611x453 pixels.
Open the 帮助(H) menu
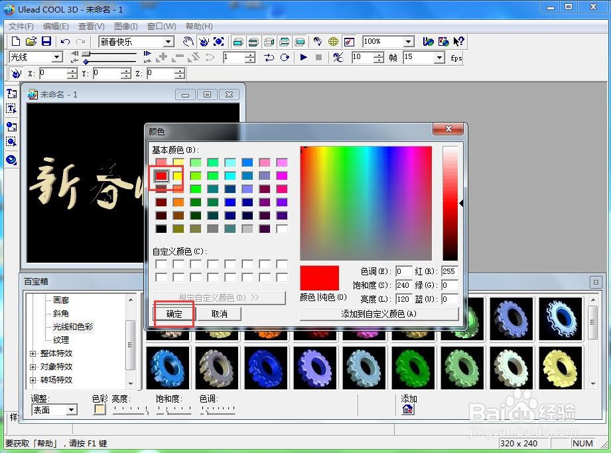199,26
